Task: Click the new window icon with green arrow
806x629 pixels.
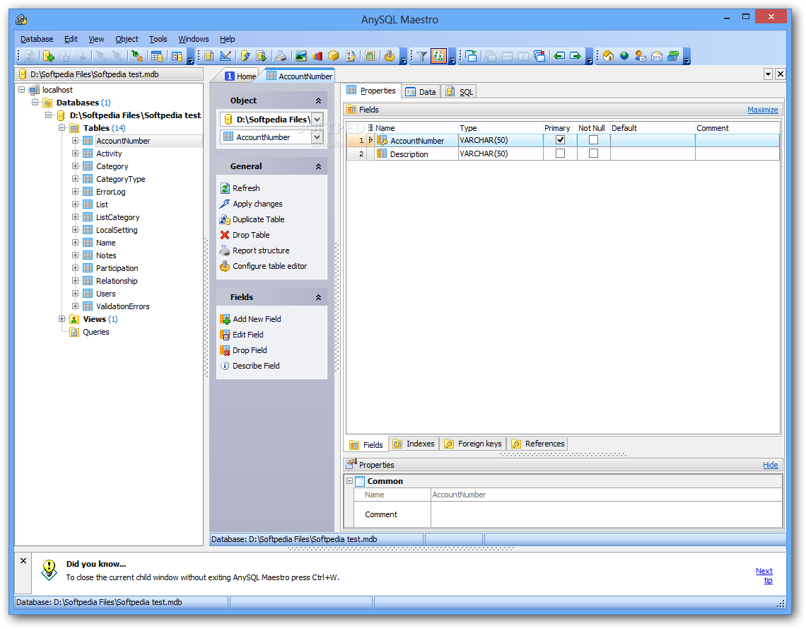Action: (472, 56)
